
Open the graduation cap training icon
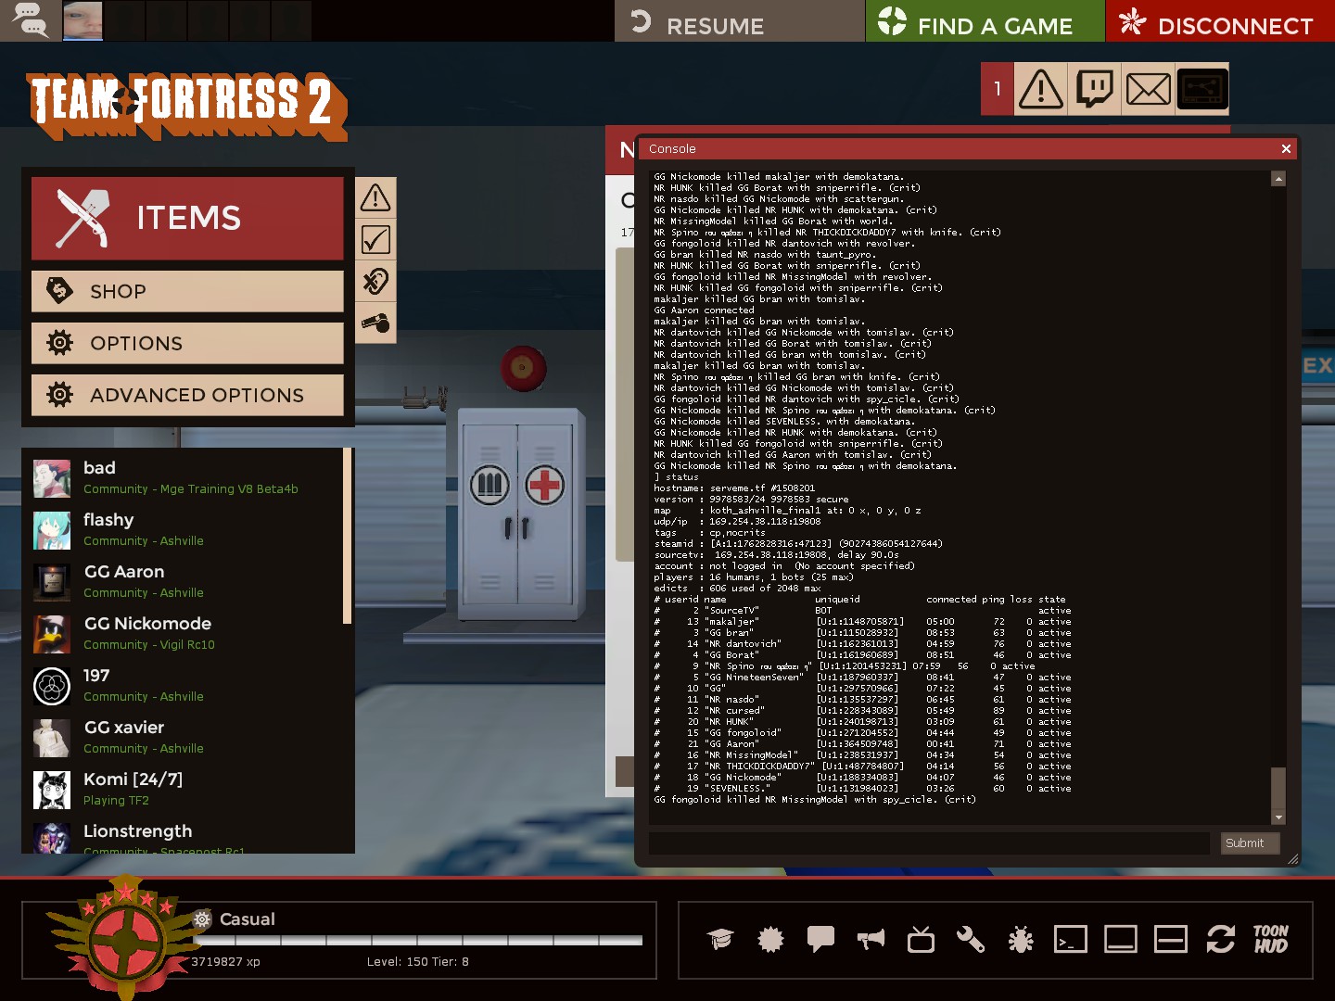point(720,940)
